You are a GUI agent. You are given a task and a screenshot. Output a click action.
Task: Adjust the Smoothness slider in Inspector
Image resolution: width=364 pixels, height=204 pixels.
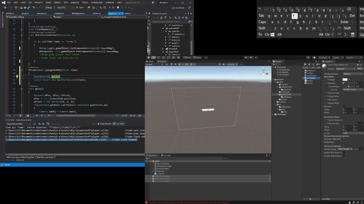point(349,86)
